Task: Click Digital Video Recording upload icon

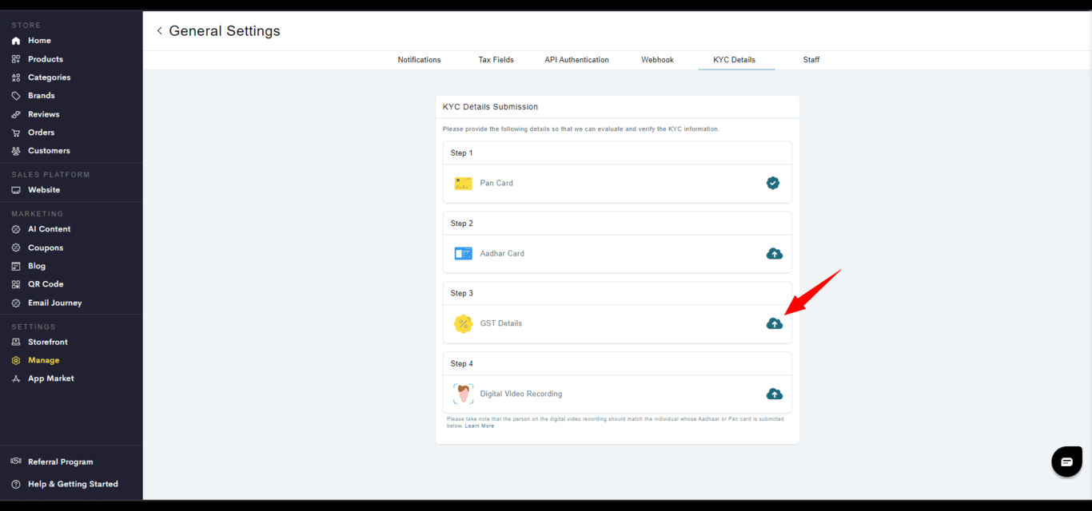Action: coord(774,394)
